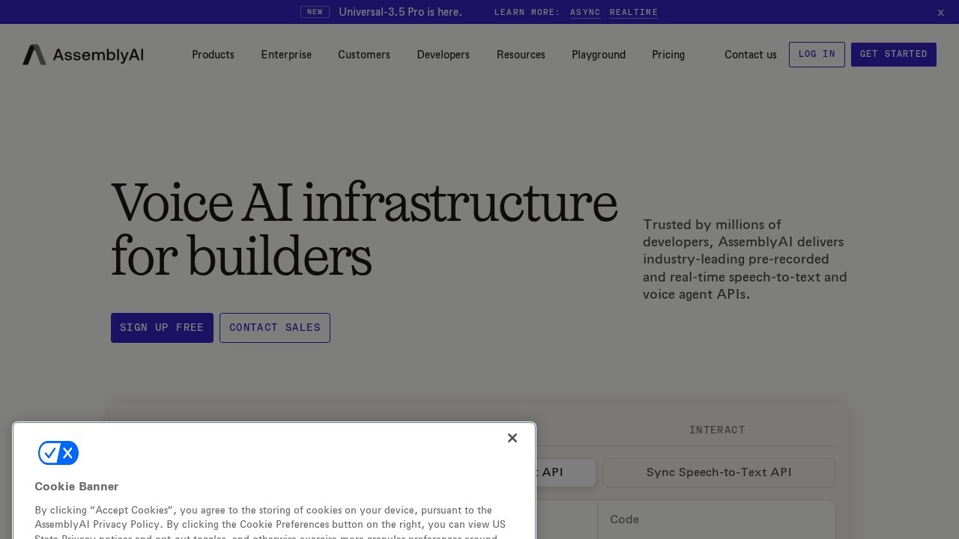Open the Developers menu
959x539 pixels.
point(444,55)
